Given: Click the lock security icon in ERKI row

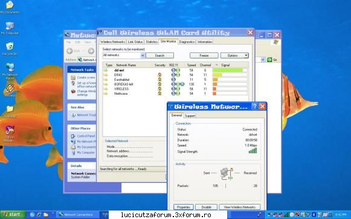Looking at the screenshot, I should click(159, 75).
